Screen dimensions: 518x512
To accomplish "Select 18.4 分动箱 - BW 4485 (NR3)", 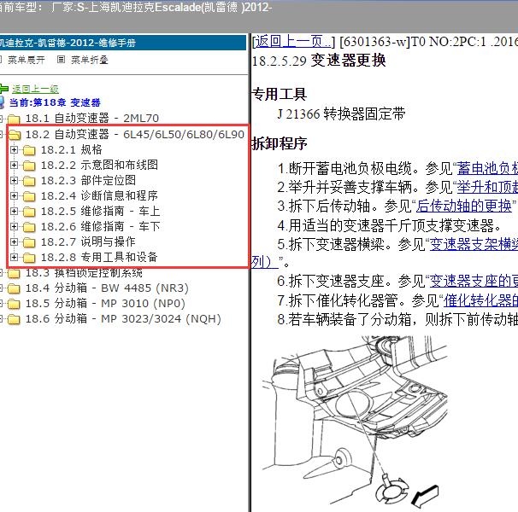I will 107,288.
